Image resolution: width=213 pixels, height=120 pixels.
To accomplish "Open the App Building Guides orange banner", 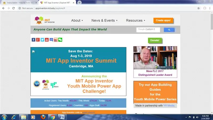I will [155, 92].
